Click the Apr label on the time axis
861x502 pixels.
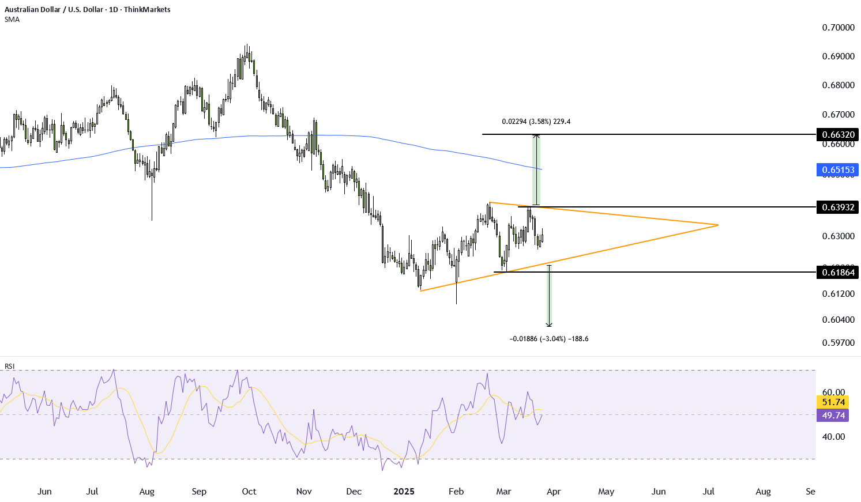click(554, 492)
